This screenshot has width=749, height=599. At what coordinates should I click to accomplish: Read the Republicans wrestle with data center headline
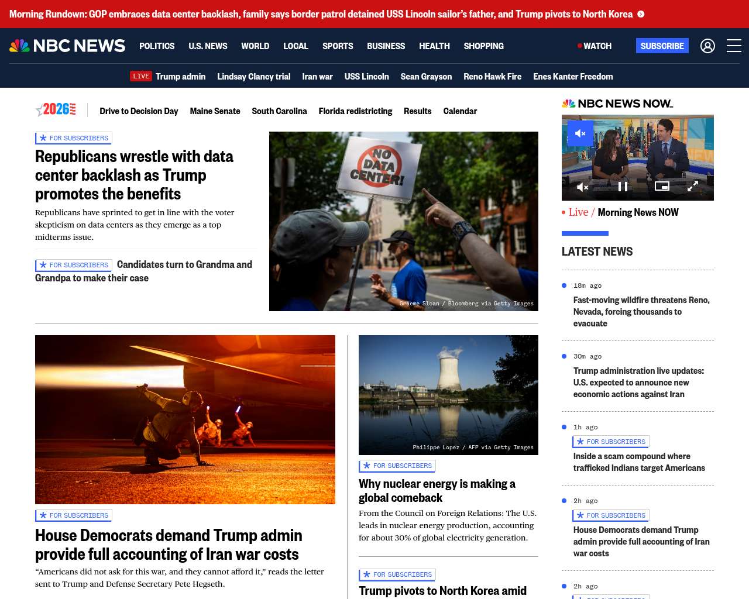(134, 175)
